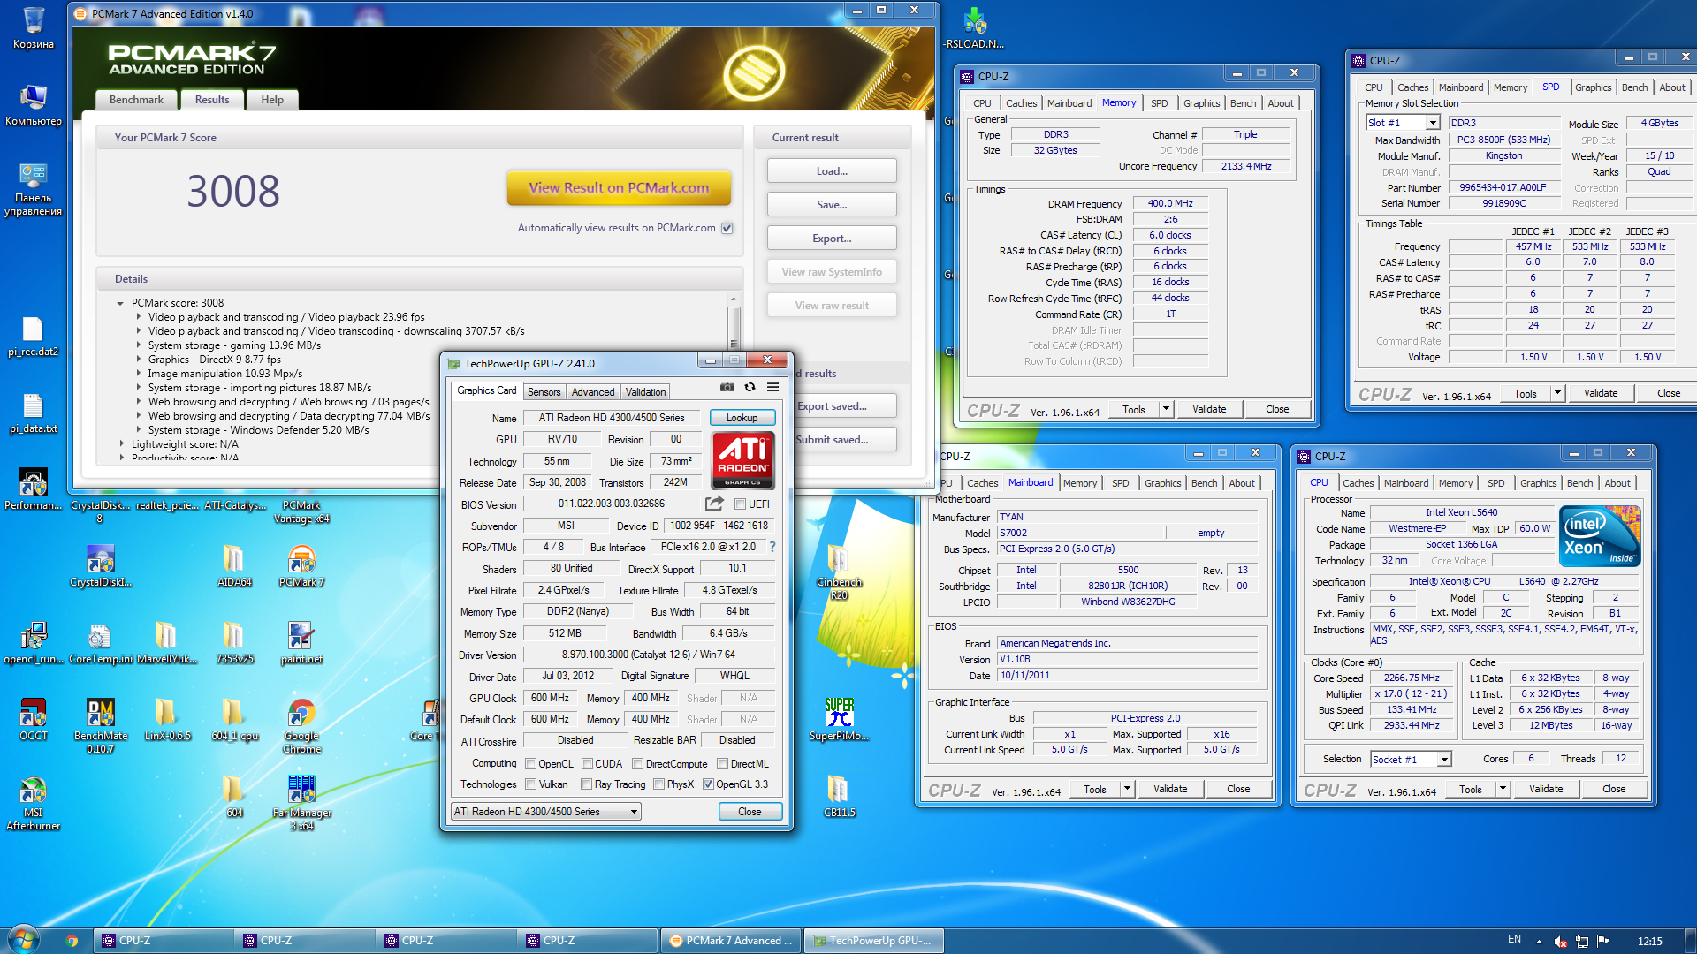The width and height of the screenshot is (1697, 954).
Task: Open the OCCT desktop shortcut
Action: point(34,720)
